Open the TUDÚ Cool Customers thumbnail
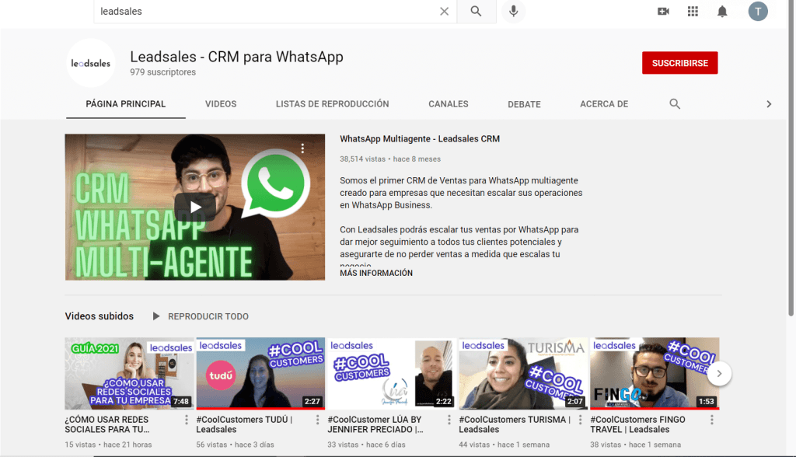The height and width of the screenshot is (457, 796). point(260,373)
